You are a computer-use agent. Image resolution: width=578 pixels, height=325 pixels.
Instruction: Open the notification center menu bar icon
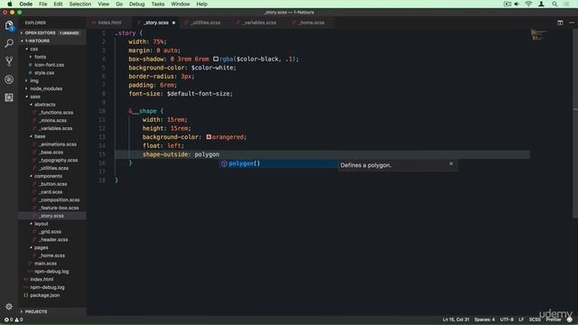[x=567, y=4]
